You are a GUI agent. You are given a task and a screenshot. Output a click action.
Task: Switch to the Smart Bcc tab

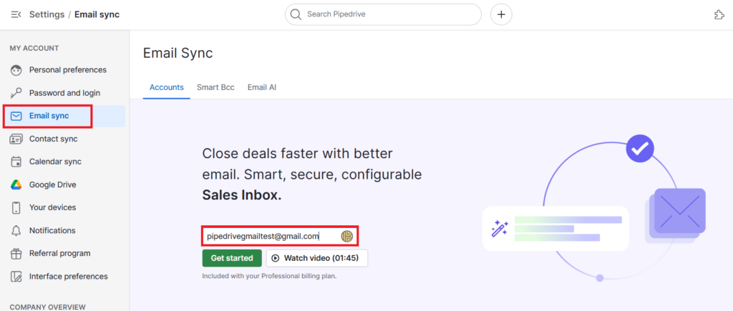pyautogui.click(x=215, y=87)
